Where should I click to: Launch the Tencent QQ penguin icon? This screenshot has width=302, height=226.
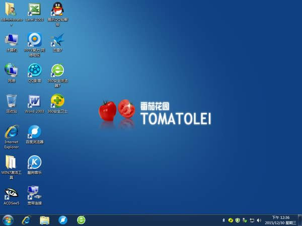click(x=57, y=10)
